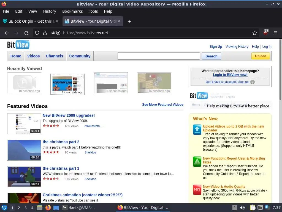The image size is (282, 212).
Task: Open the Firefox hamburger menu
Action: click(x=275, y=33)
